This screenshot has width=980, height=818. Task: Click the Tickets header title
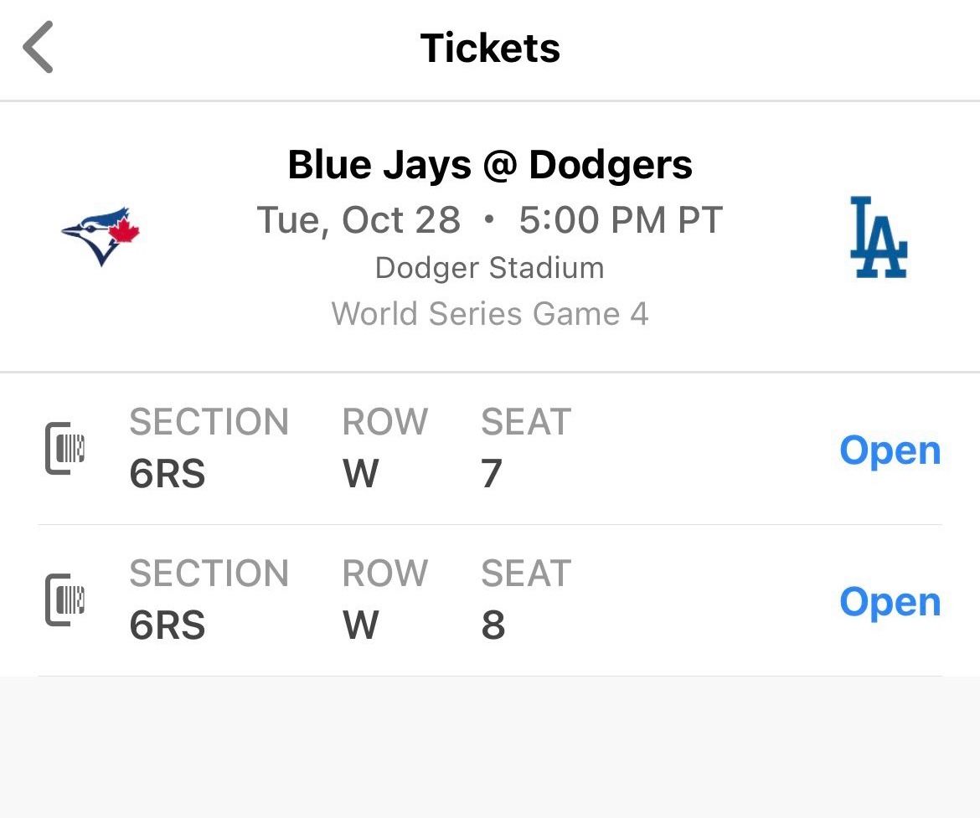[489, 48]
